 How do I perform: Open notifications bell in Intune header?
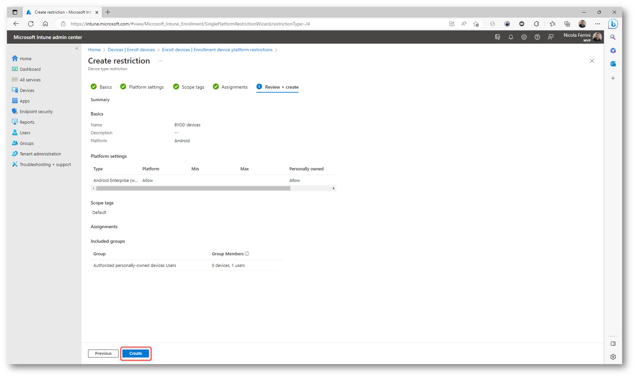coord(511,37)
